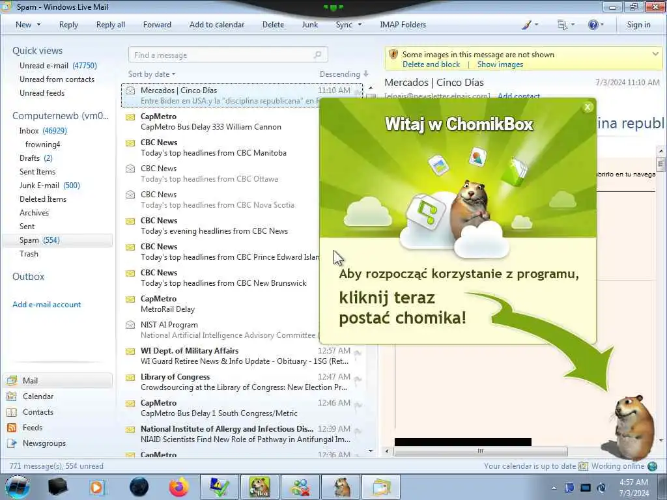Image resolution: width=667 pixels, height=500 pixels.
Task: Flag the National Institute of Allergy message
Action: (358, 430)
